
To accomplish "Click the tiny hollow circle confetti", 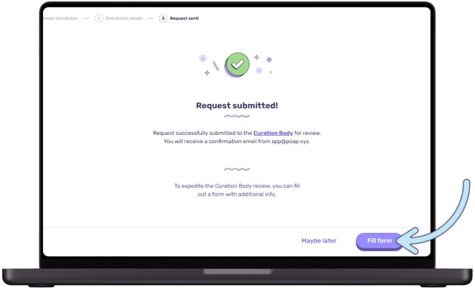I will click(x=271, y=73).
